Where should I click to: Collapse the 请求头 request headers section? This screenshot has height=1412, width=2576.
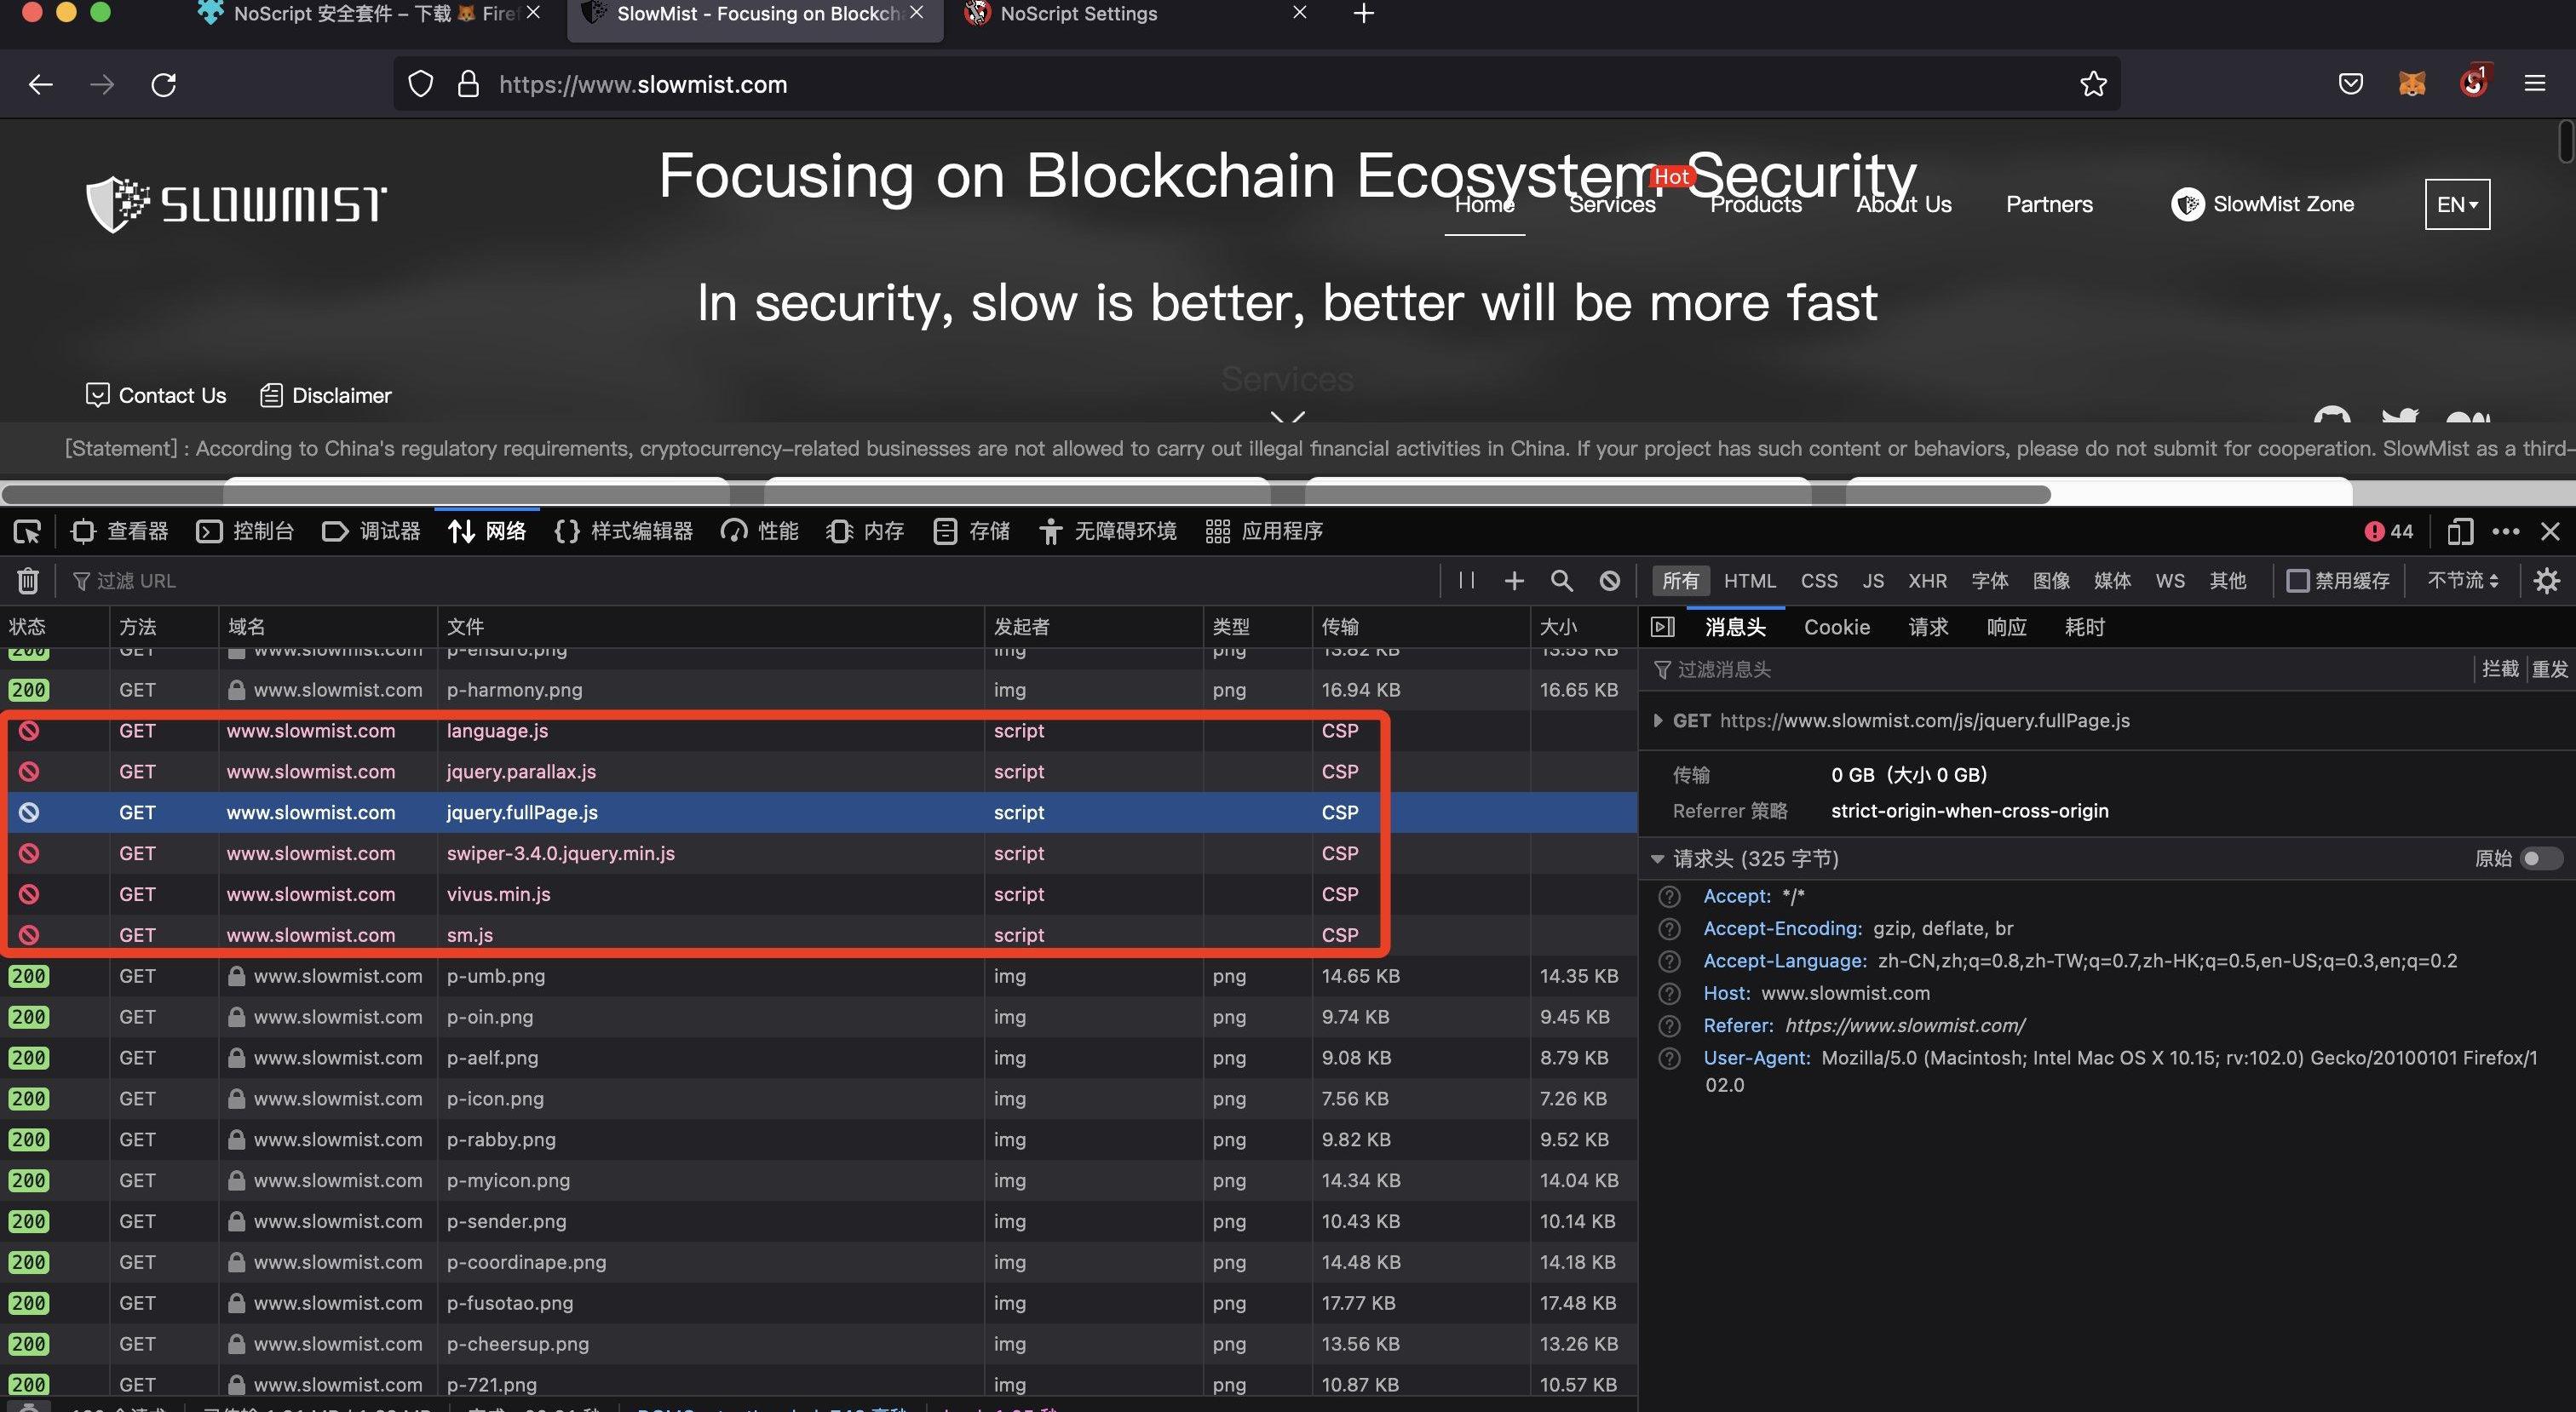pos(1657,859)
